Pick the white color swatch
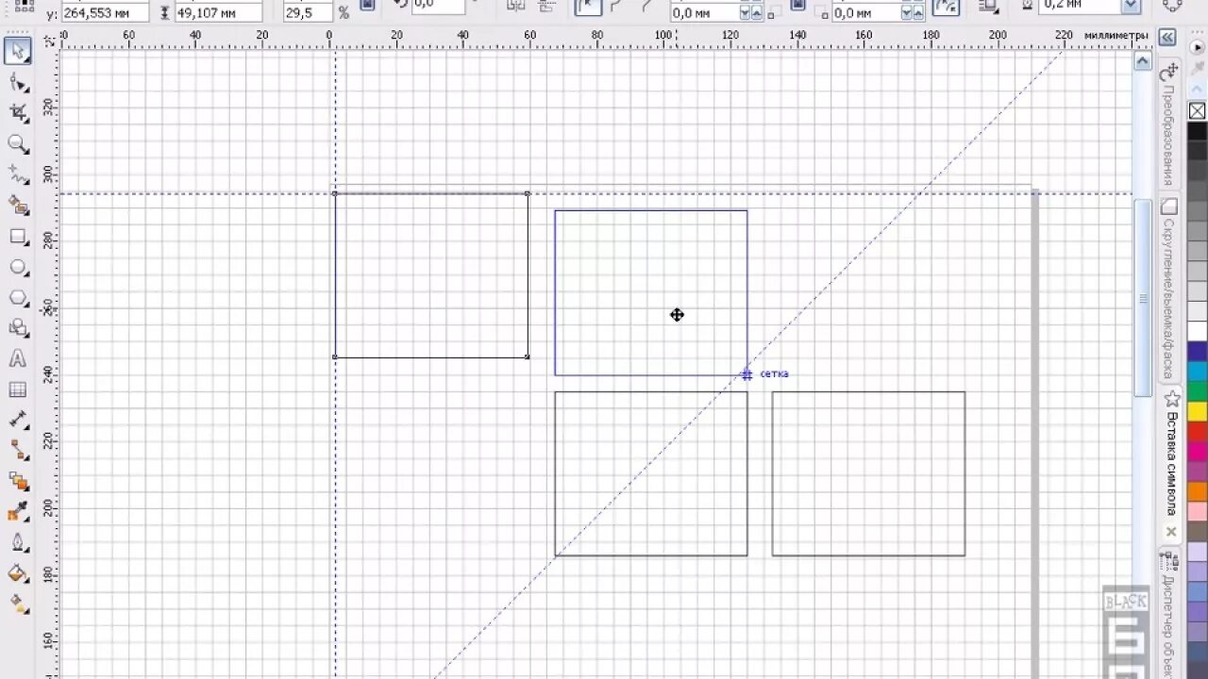Image resolution: width=1208 pixels, height=679 pixels. 1197,331
